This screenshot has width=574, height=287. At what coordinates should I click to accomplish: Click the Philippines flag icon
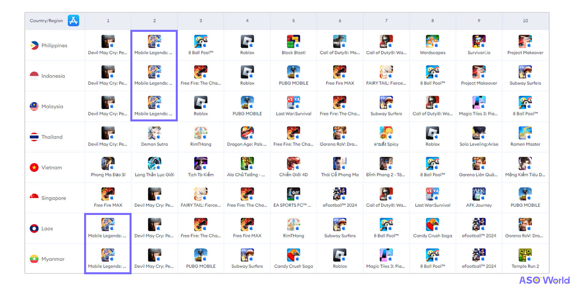click(34, 45)
